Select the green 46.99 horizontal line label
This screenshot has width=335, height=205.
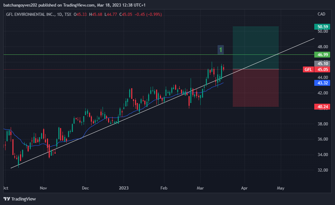(x=322, y=54)
